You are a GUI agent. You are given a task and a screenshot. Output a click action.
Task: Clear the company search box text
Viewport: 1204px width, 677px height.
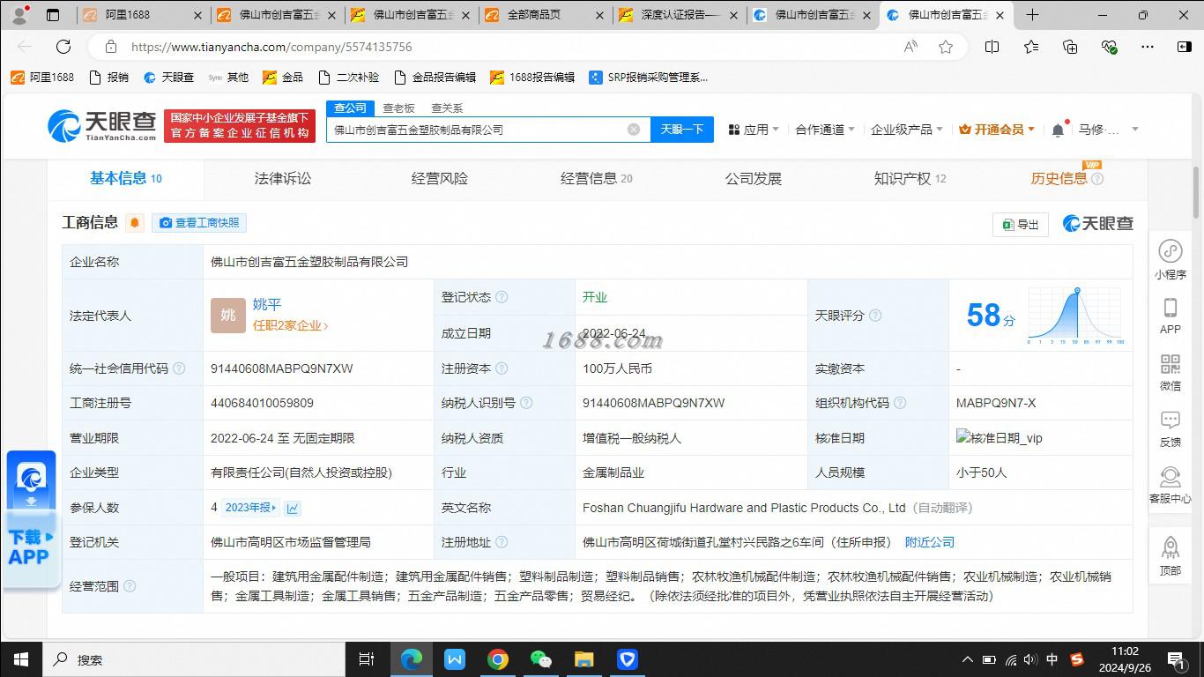(x=634, y=130)
